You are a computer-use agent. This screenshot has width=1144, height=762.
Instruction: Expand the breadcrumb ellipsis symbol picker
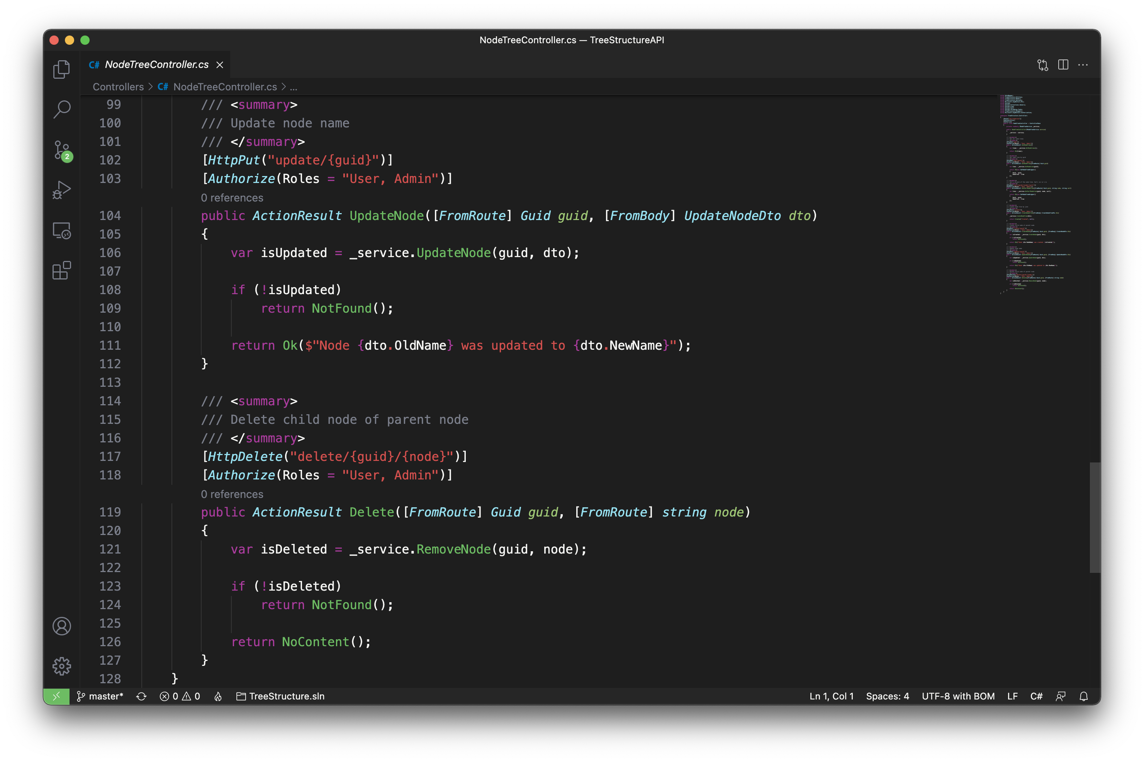(x=294, y=87)
